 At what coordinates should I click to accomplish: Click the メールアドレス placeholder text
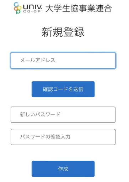[x=38, y=60]
